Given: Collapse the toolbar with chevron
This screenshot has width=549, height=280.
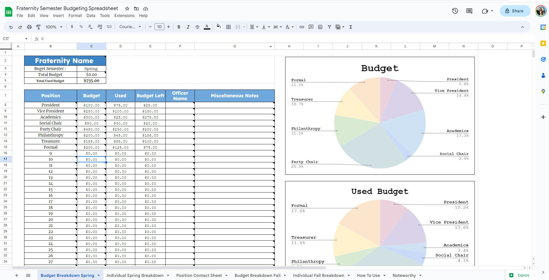Looking at the screenshot, I should point(523,27).
